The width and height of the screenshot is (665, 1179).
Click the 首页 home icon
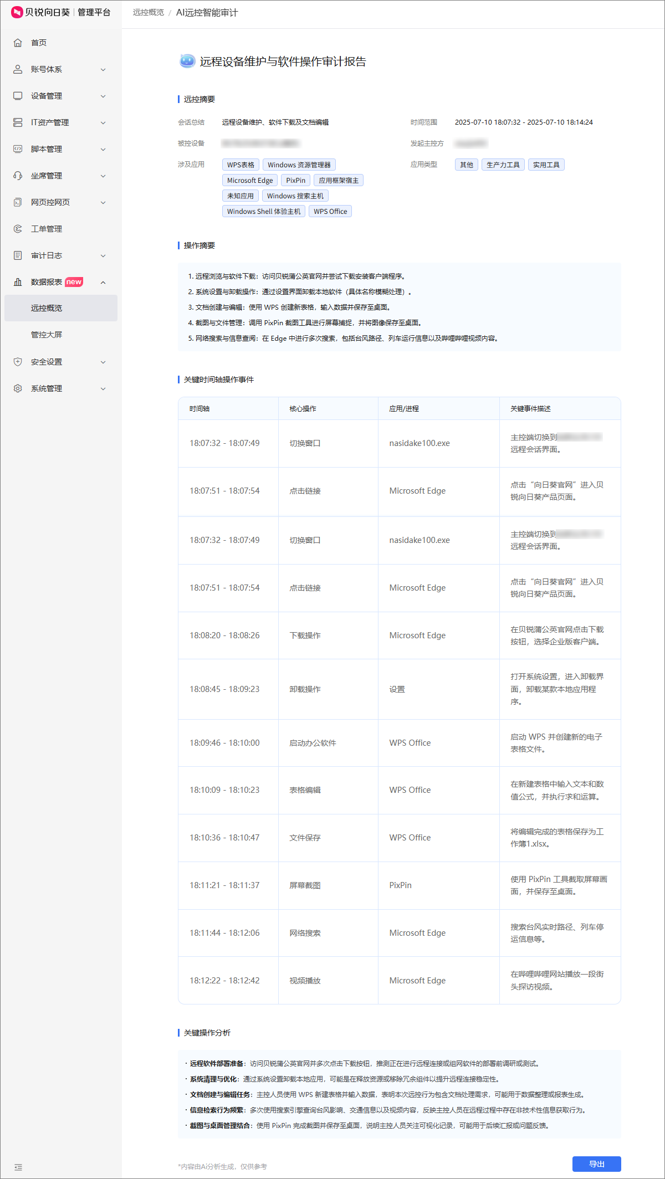click(18, 43)
